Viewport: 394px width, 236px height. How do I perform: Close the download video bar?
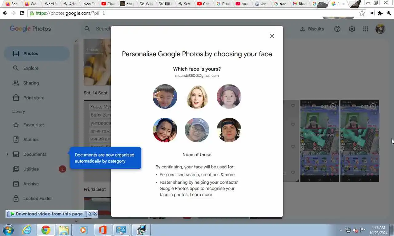tap(95, 214)
